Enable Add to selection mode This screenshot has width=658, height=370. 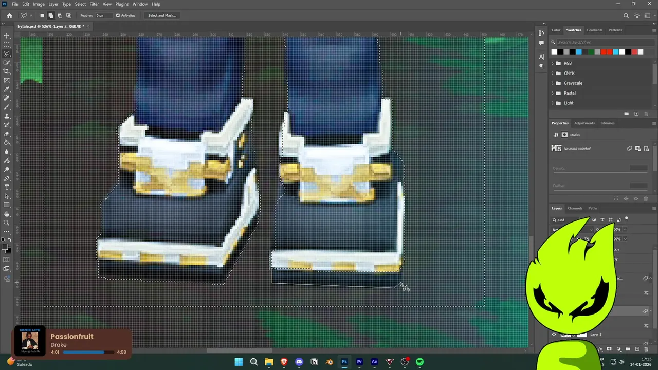(x=51, y=15)
